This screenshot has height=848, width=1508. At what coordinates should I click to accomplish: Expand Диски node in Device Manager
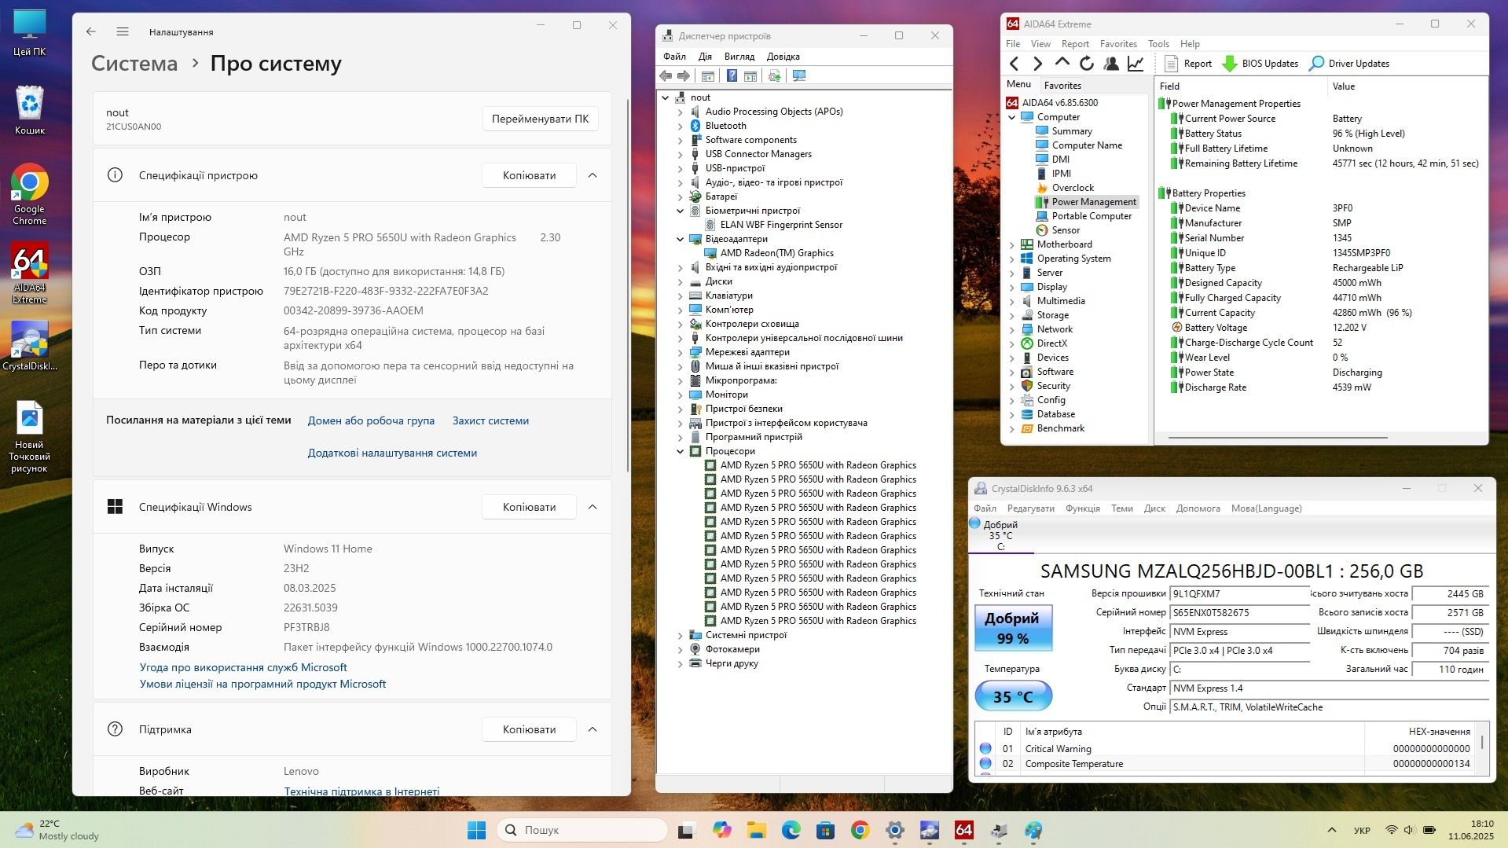point(681,281)
